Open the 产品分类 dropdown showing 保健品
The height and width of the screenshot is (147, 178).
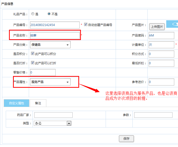pos(50,45)
